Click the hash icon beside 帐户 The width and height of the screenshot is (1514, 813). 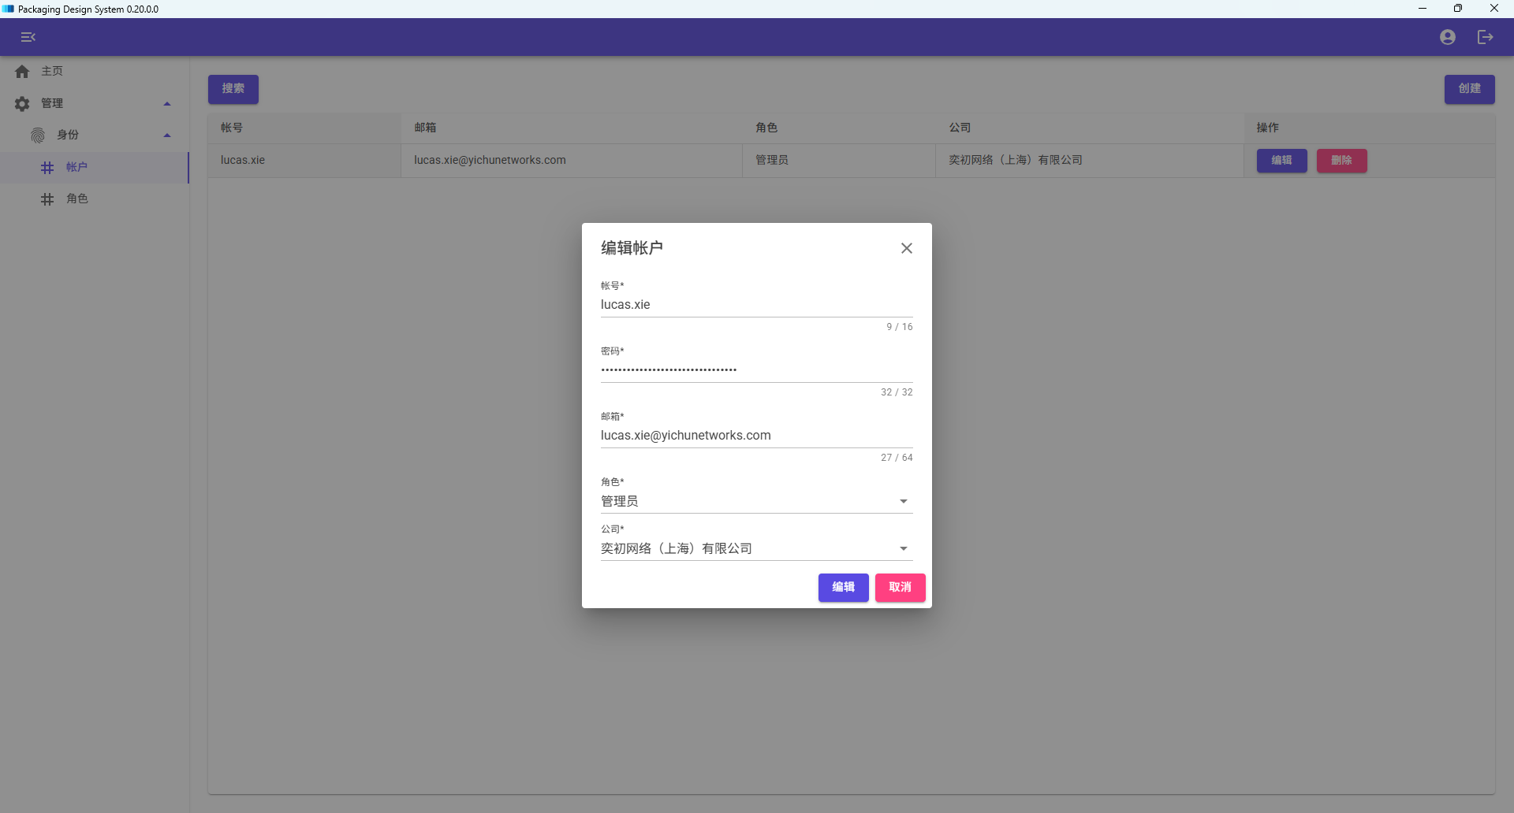point(47,168)
